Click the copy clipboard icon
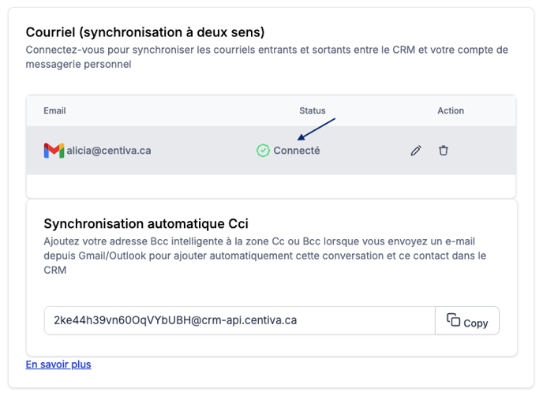The width and height of the screenshot is (543, 396). pos(453,319)
